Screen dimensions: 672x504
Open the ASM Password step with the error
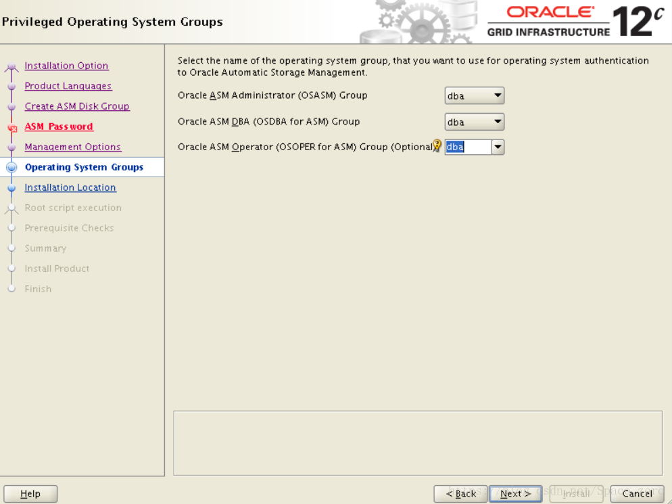point(59,127)
